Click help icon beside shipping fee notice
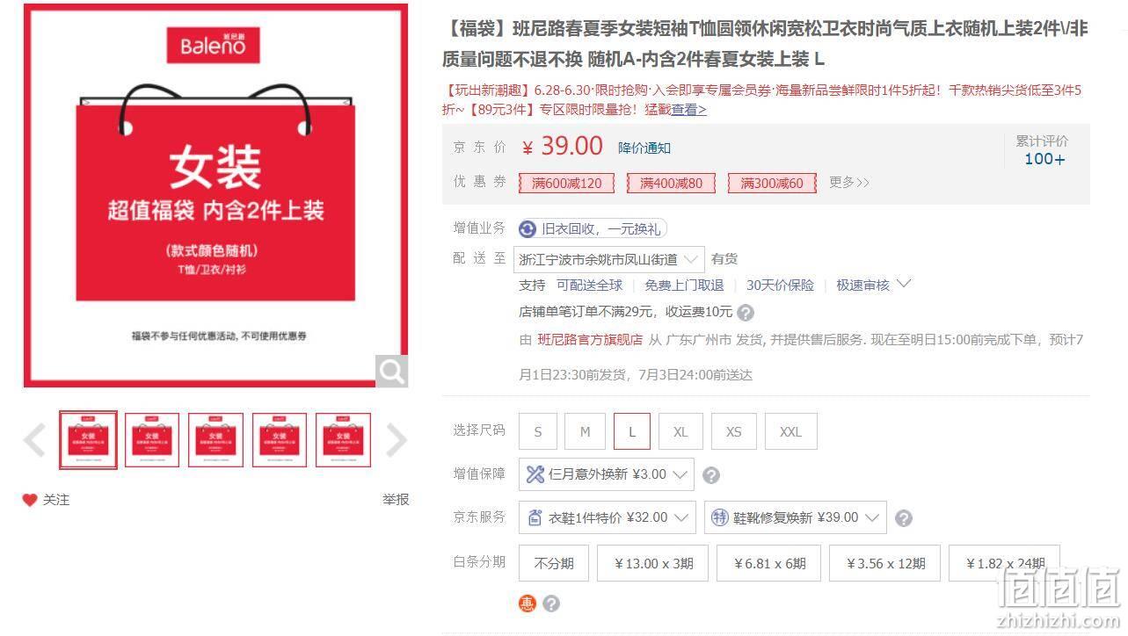The width and height of the screenshot is (1128, 636). click(x=746, y=313)
